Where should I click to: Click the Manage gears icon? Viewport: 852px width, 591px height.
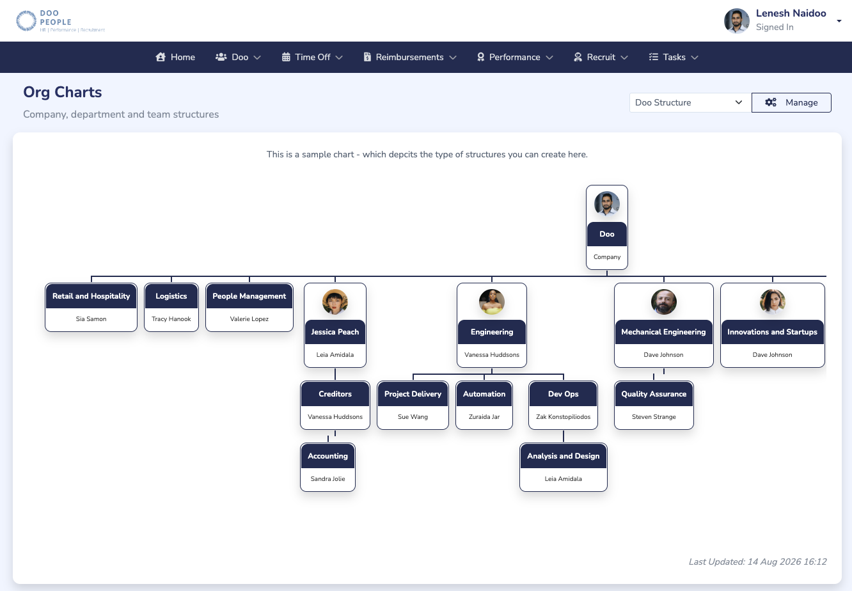tap(771, 102)
